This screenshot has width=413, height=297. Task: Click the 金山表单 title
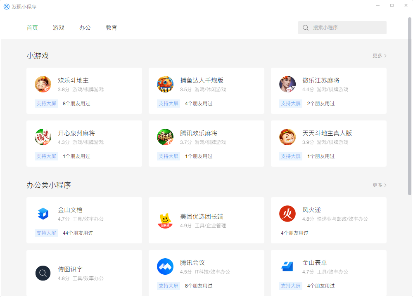click(314, 262)
